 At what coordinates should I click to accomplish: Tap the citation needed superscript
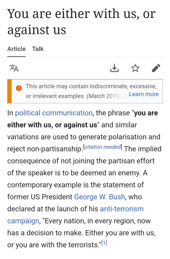tap(103, 147)
